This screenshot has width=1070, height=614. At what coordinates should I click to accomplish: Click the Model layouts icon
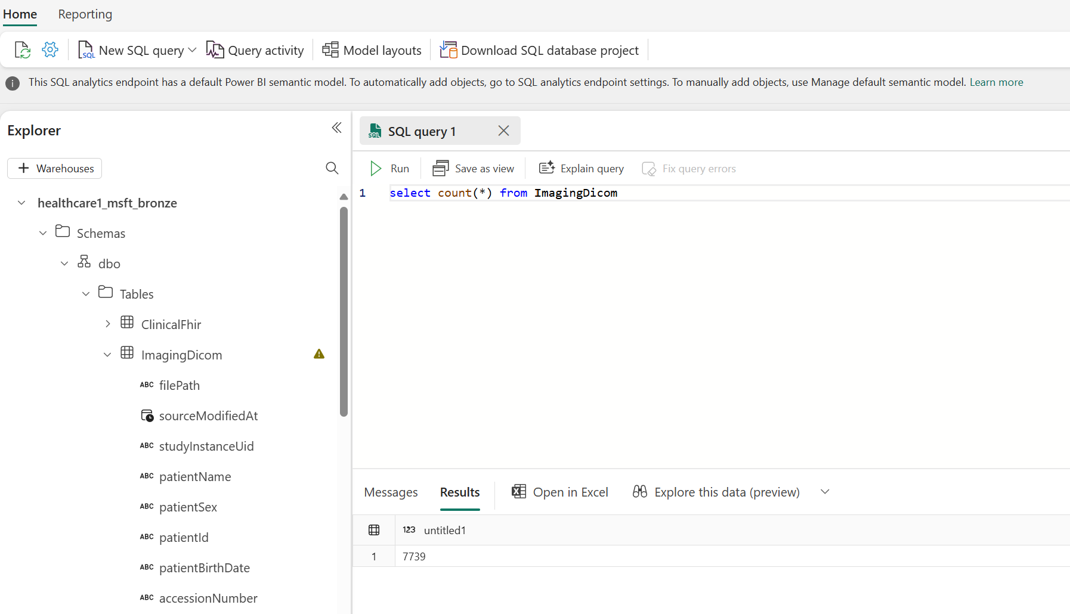click(x=330, y=50)
